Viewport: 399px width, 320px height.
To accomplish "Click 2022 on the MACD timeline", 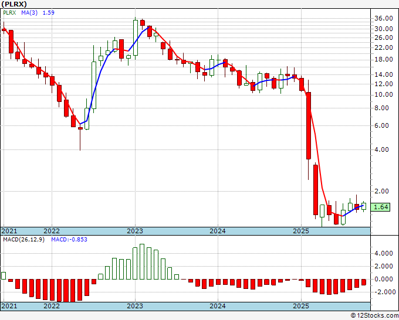I will click(x=52, y=306).
